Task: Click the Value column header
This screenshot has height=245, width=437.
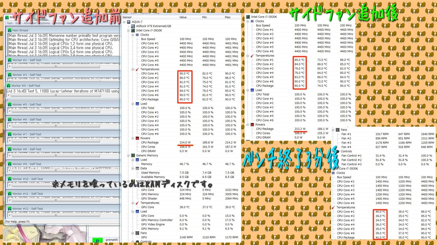Action: point(183,17)
